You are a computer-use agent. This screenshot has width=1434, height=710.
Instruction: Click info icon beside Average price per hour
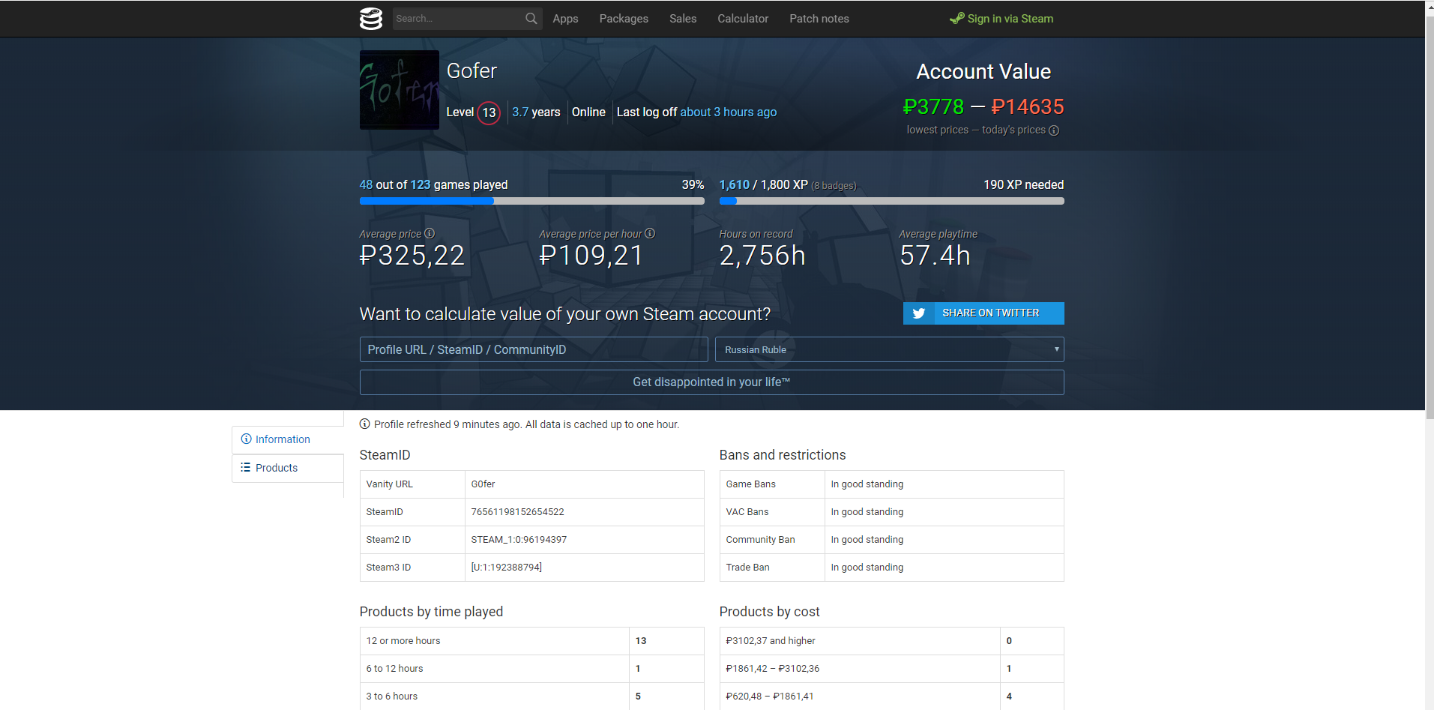650,234
